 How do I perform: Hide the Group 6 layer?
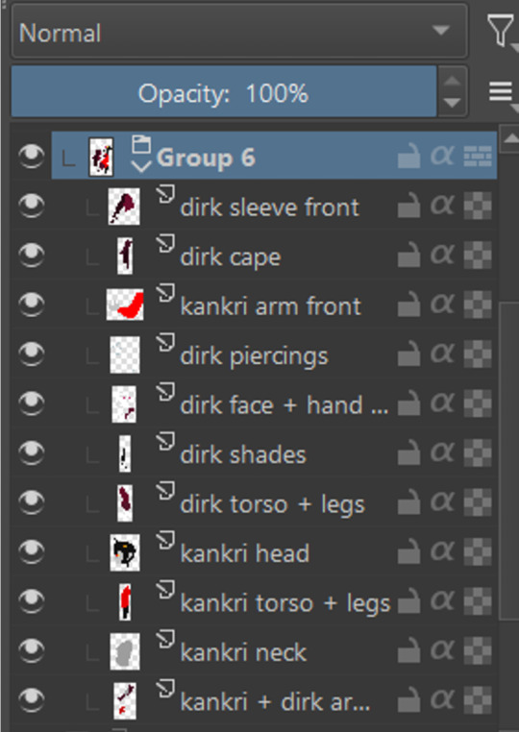point(31,156)
